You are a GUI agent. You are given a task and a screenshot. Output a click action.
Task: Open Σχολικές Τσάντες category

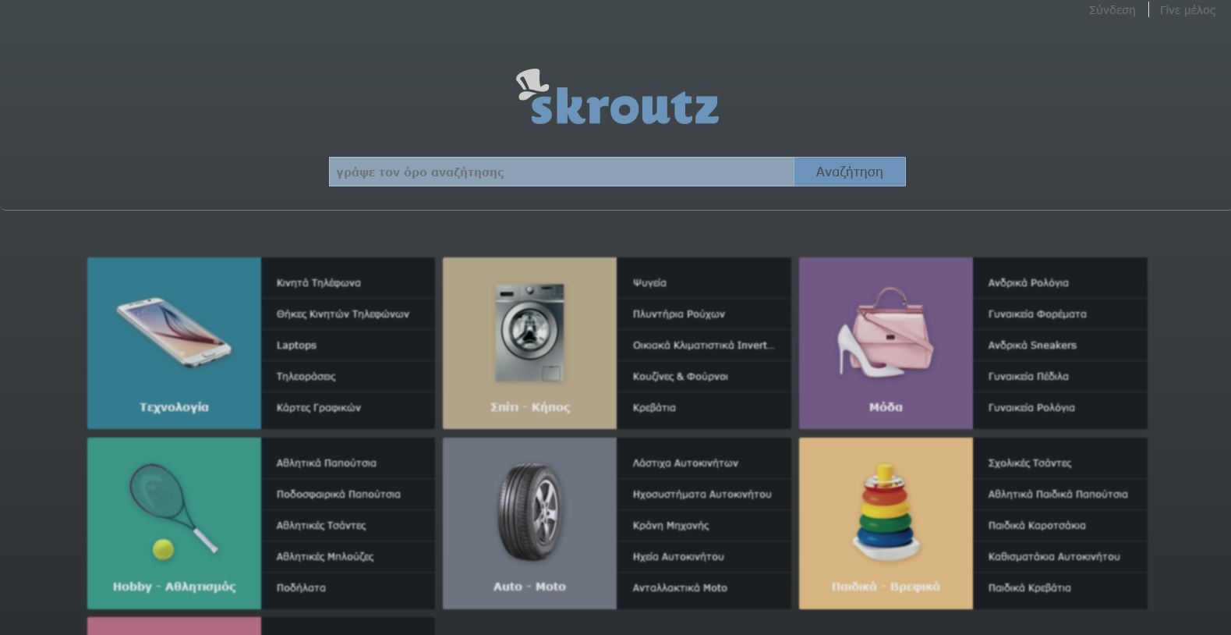[1030, 463]
